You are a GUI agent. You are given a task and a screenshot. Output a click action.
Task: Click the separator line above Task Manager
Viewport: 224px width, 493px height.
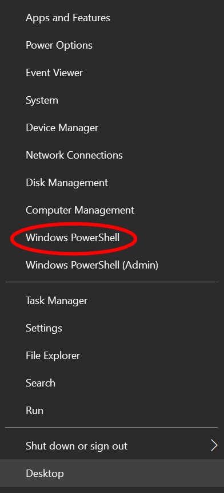click(x=111, y=282)
